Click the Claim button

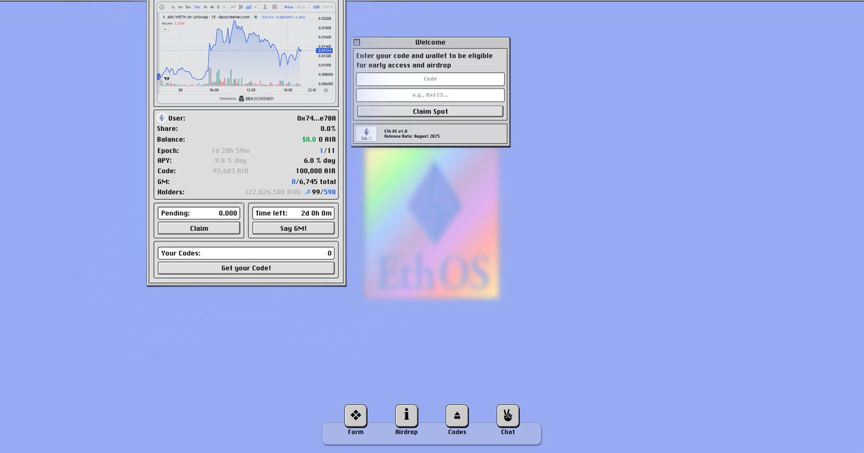coord(199,228)
